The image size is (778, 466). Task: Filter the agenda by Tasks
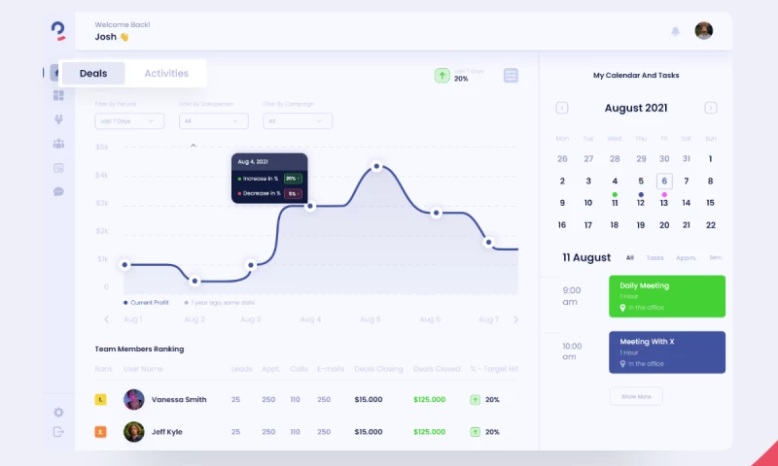tap(655, 258)
